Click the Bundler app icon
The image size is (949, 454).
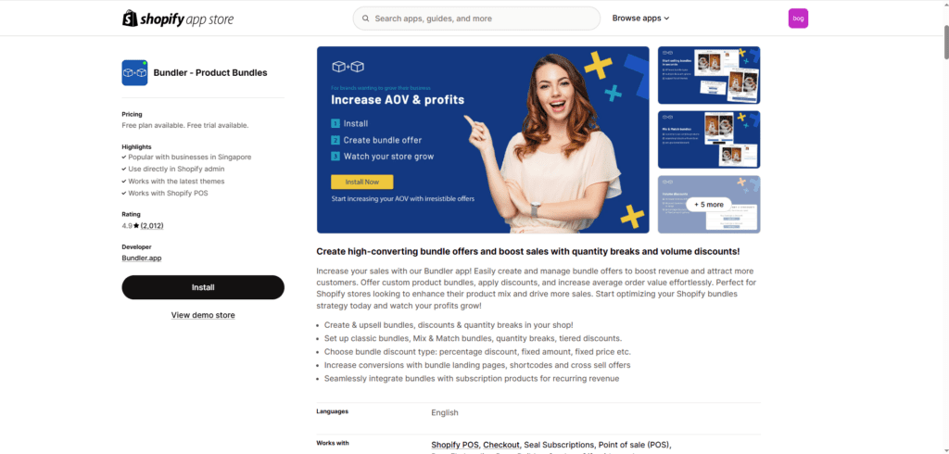(x=134, y=72)
